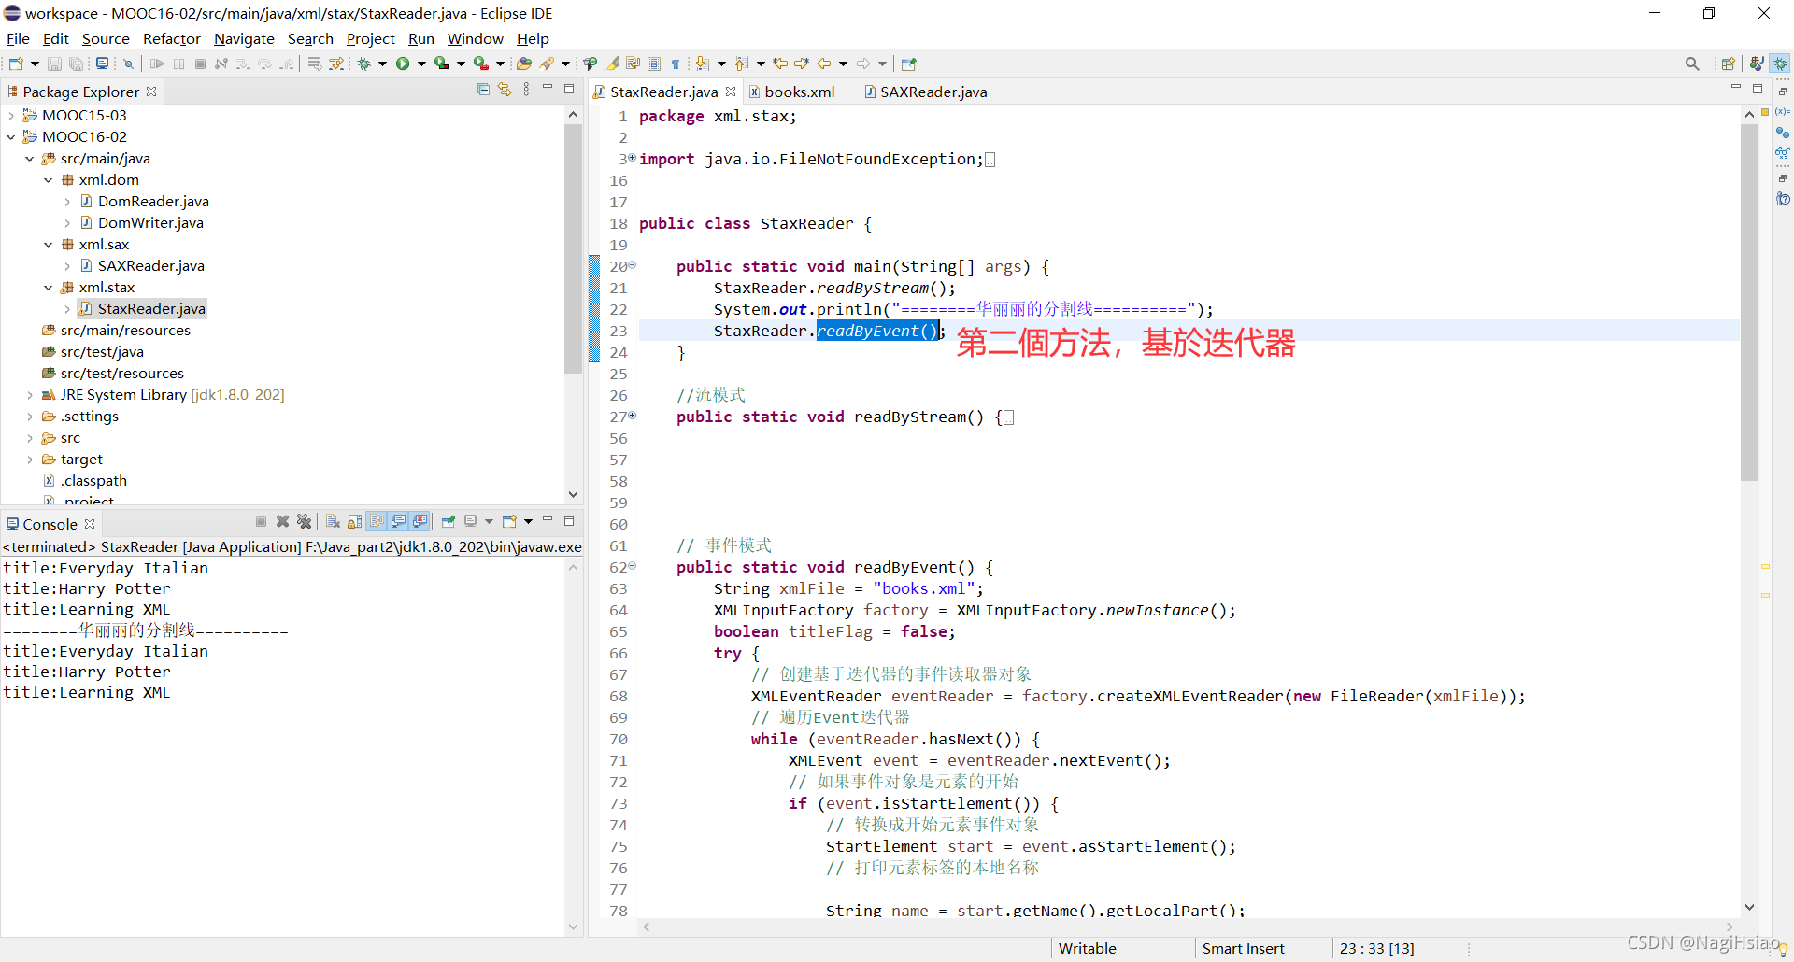Click the editor vertical scrollbar thumb

[1750, 302]
